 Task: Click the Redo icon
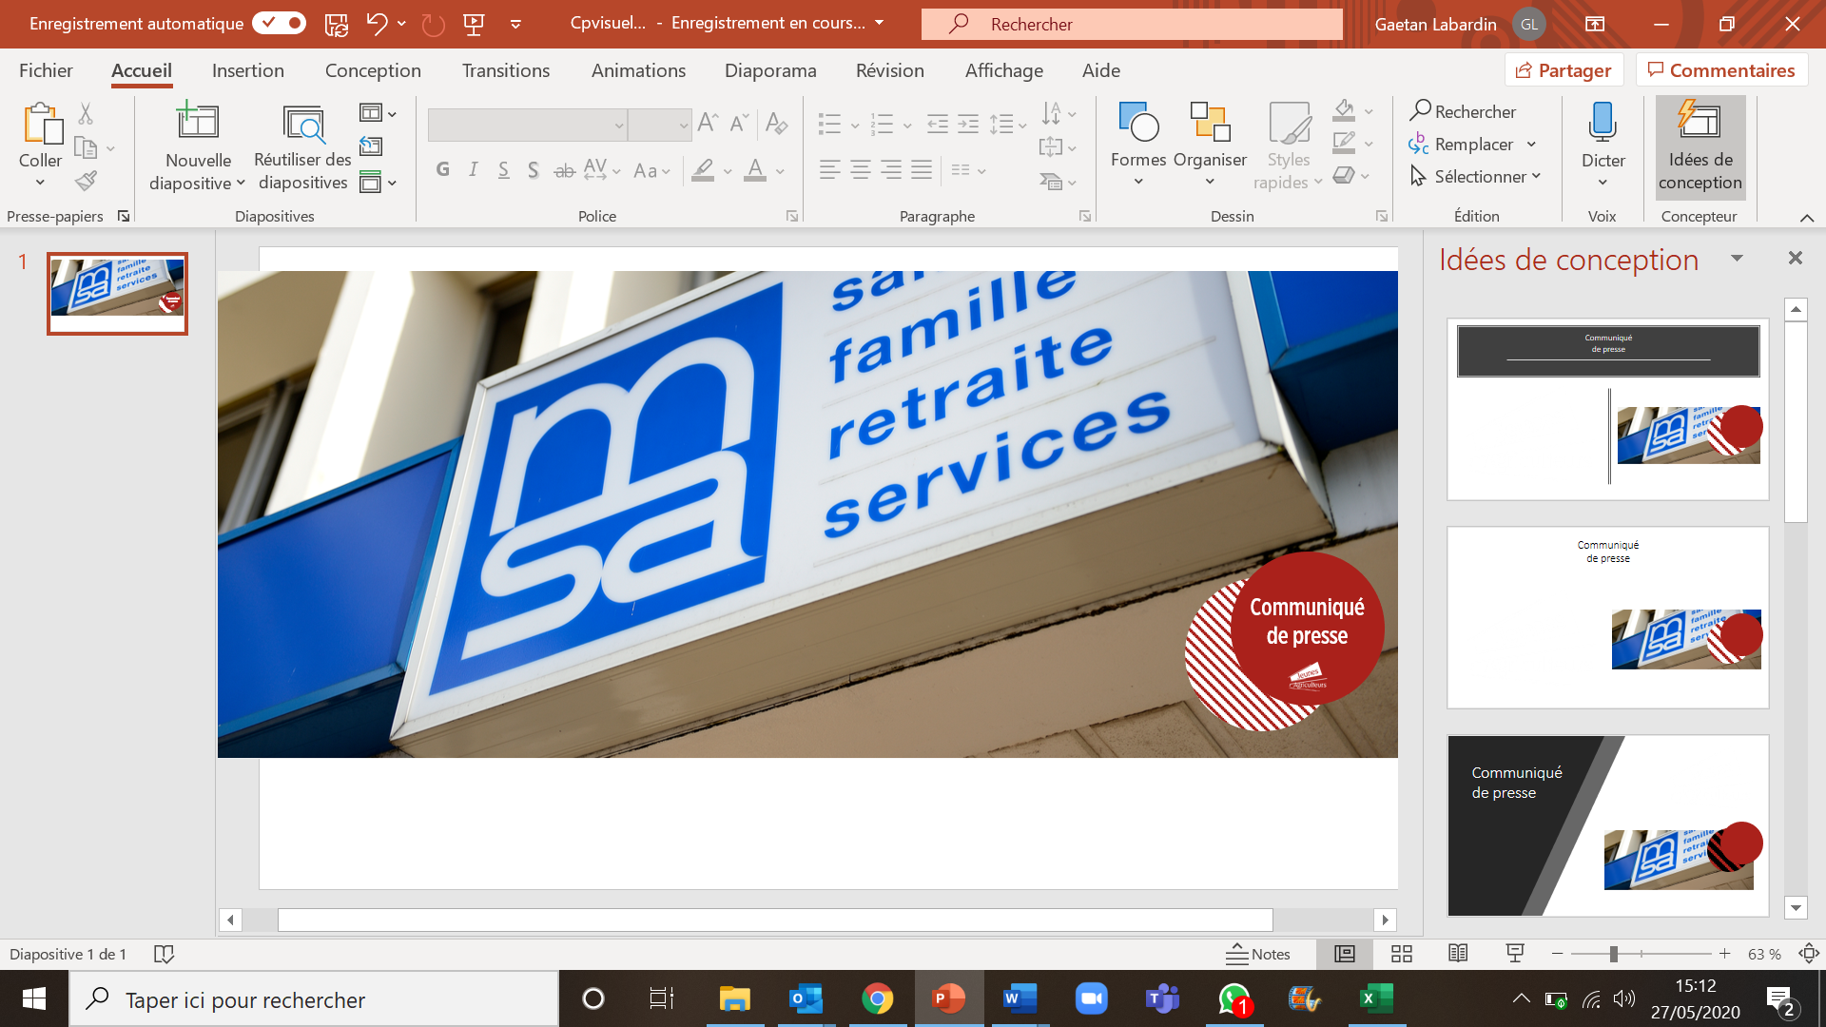click(x=433, y=25)
